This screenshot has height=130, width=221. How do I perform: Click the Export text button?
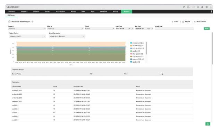[187, 22]
